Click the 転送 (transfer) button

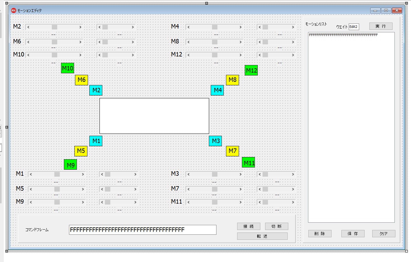point(262,236)
